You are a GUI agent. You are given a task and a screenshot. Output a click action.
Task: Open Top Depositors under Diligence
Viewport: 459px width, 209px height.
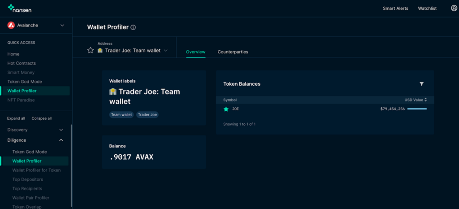(27, 179)
